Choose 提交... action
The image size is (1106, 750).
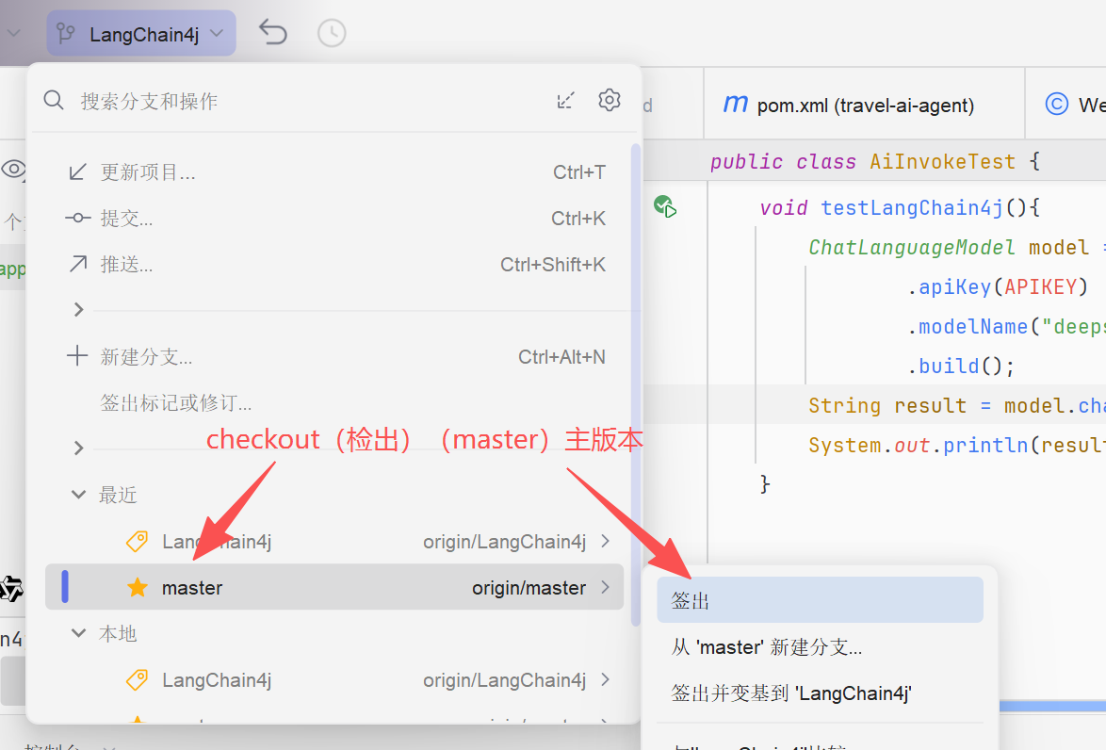point(335,219)
